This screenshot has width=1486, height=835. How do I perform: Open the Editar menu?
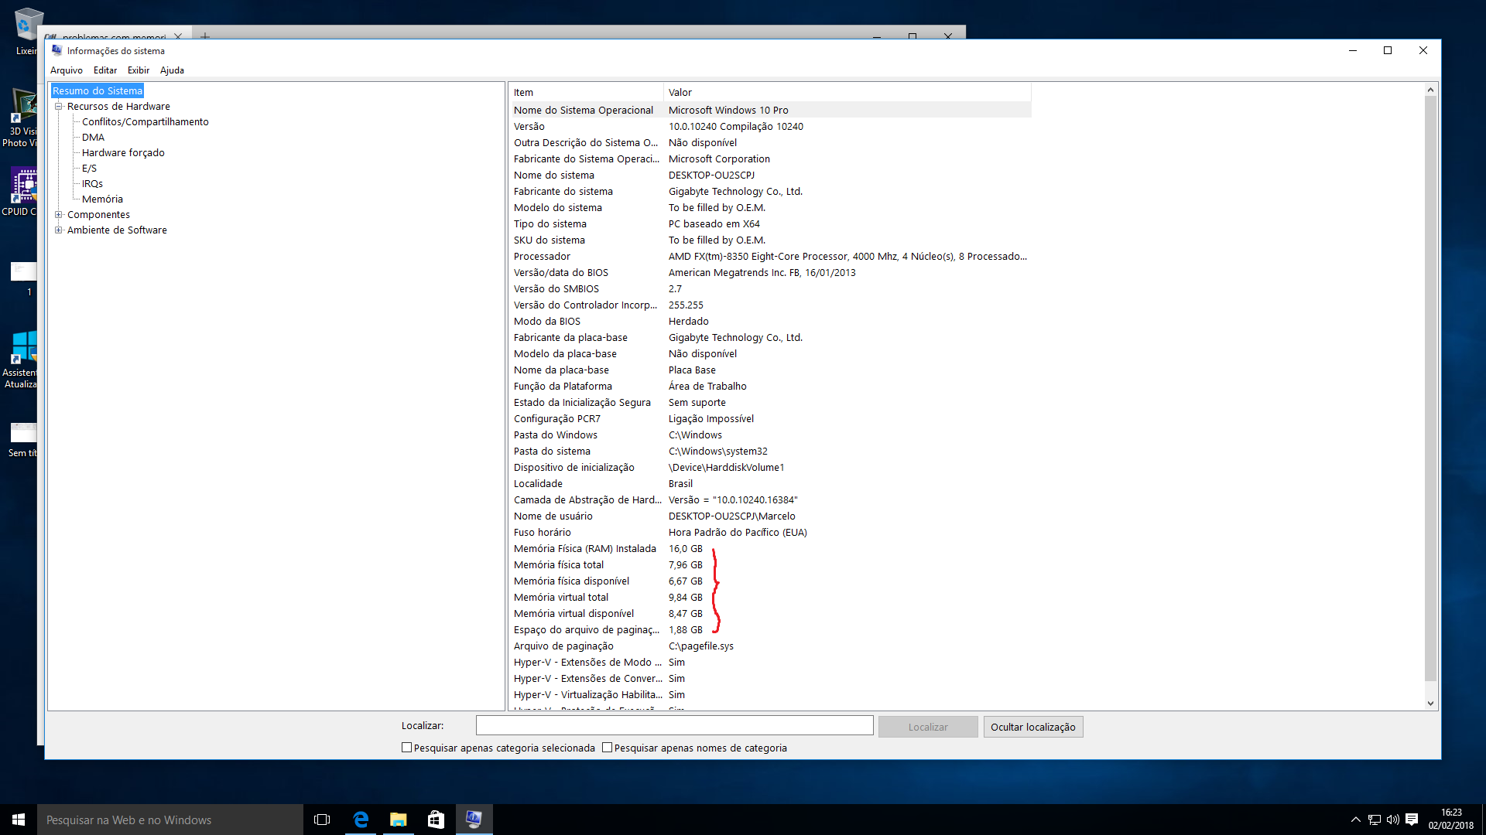click(105, 70)
